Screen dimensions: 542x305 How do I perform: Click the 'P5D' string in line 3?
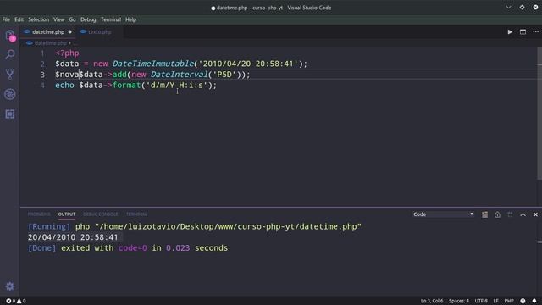pos(224,75)
